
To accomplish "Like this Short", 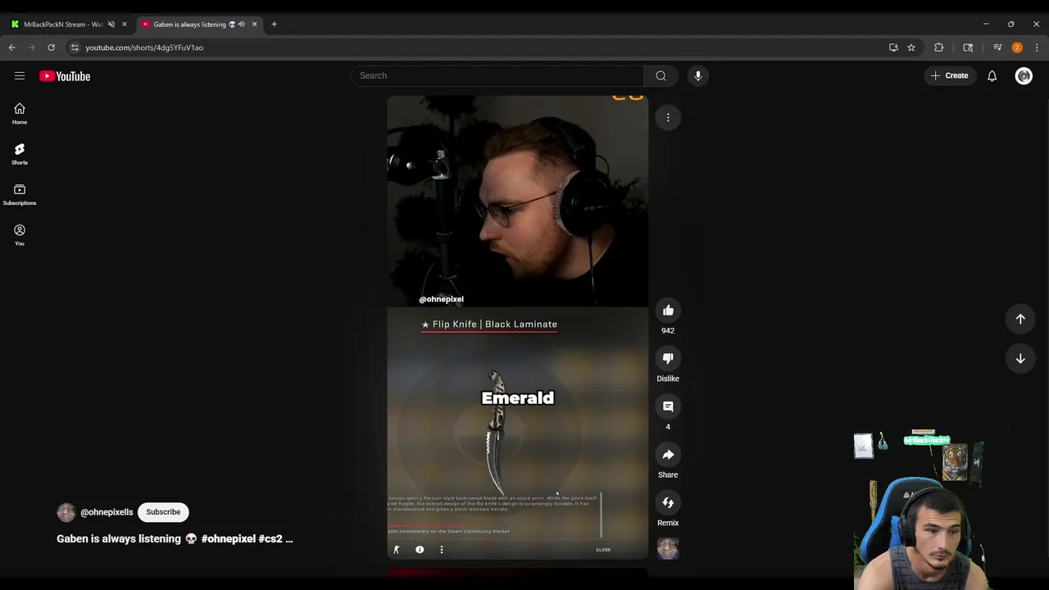I will 668,311.
